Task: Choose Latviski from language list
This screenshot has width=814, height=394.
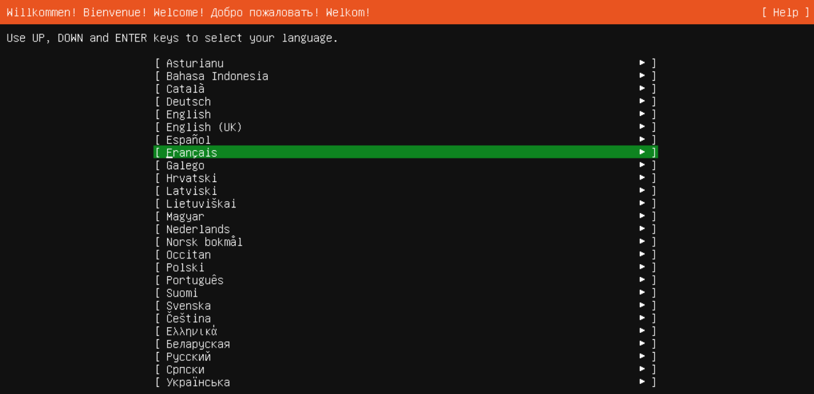Action: [x=191, y=190]
